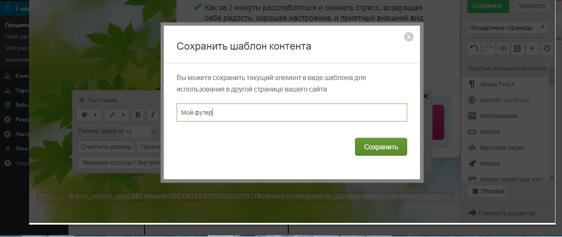Click the Внешние отступы & Внутренние button
The image size is (562, 237).
(120, 163)
